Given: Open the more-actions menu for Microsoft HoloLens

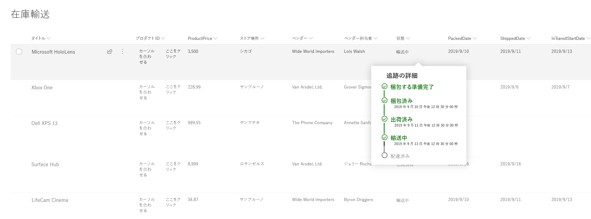Looking at the screenshot, I should click(122, 52).
